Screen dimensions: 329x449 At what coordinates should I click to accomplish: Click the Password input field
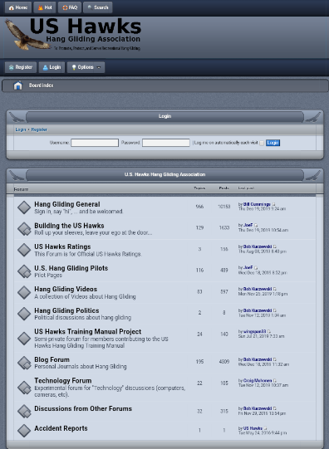(x=166, y=143)
